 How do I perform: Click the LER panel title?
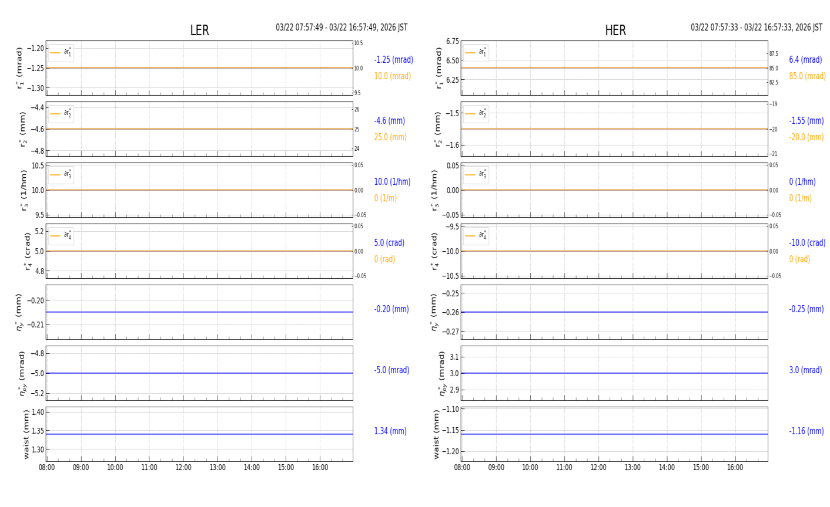click(x=199, y=31)
